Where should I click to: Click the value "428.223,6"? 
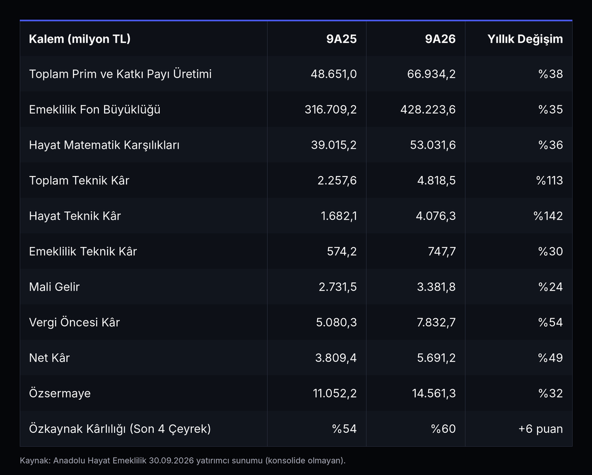(428, 109)
